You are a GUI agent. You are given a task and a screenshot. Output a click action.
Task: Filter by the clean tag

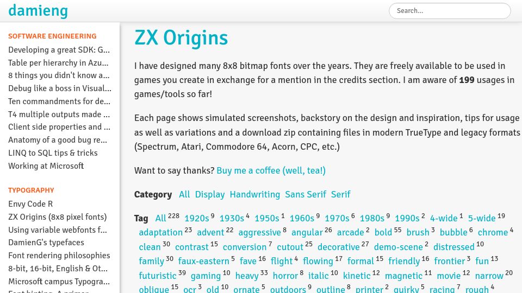(x=150, y=247)
